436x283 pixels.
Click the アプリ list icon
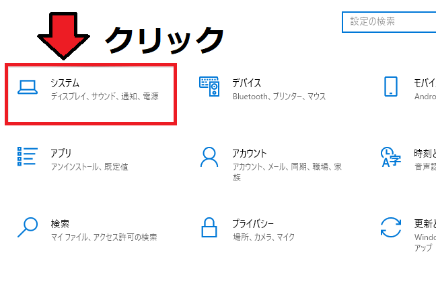pos(27,157)
